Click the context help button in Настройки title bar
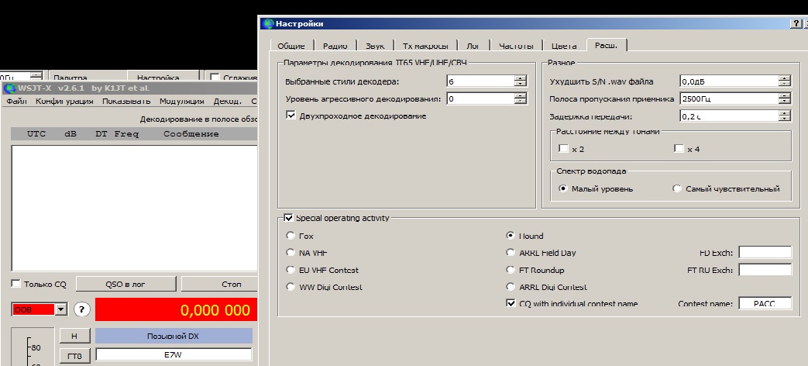The height and width of the screenshot is (366, 808). 795,24
